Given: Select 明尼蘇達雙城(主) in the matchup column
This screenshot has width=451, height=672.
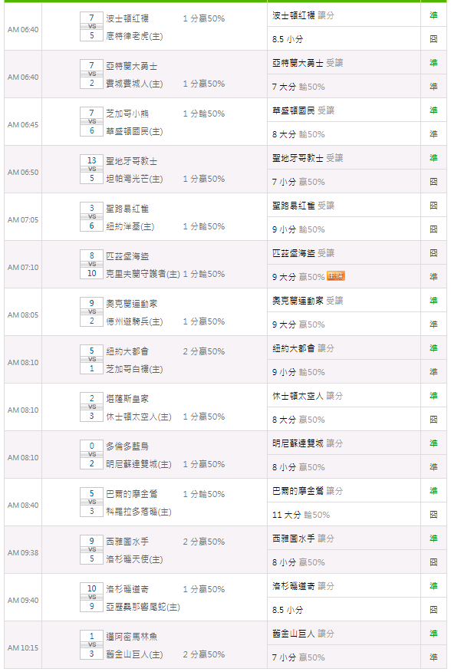Looking at the screenshot, I should click(x=139, y=465).
